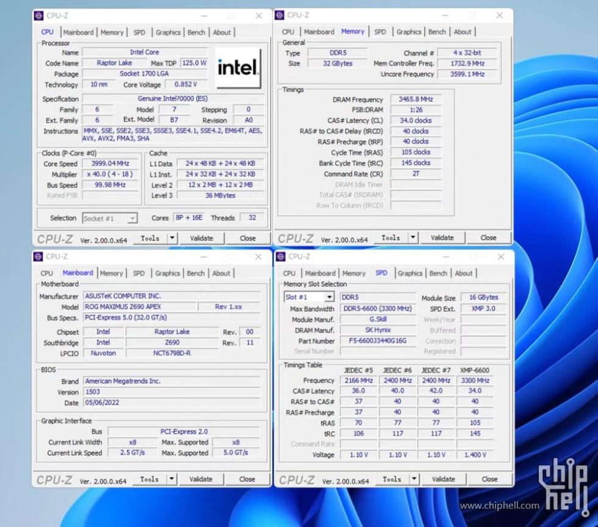Image resolution: width=598 pixels, height=527 pixels.
Task: Click the CPU-Z logo in the CPU window status bar
Action: 56,238
